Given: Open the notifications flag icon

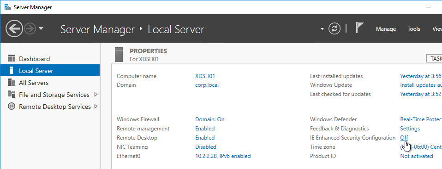Looking at the screenshot, I should tap(359, 28).
